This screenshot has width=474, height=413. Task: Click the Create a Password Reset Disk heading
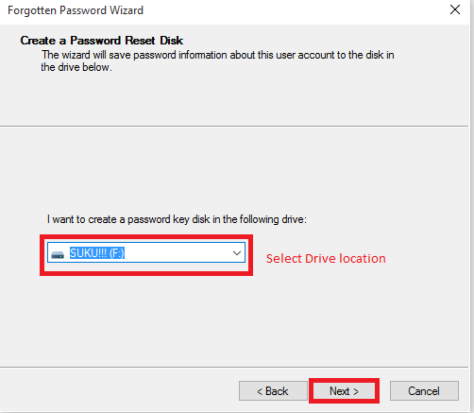tap(101, 41)
